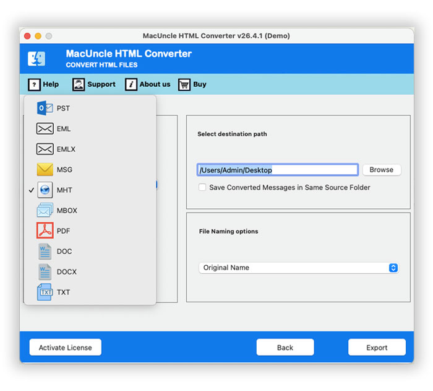Viewport: 433px width, 391px height.
Task: Click the About us info icon
Action: point(131,84)
